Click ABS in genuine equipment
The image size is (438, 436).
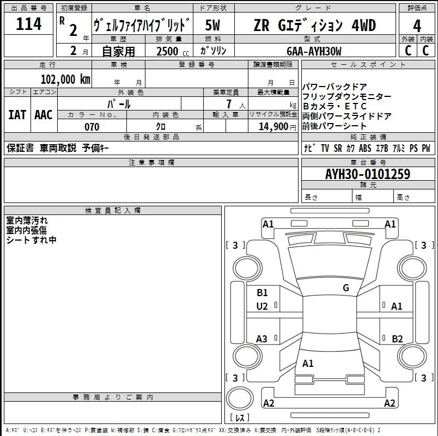365,148
